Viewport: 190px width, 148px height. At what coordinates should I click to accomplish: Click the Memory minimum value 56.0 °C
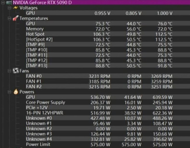click(x=134, y=29)
